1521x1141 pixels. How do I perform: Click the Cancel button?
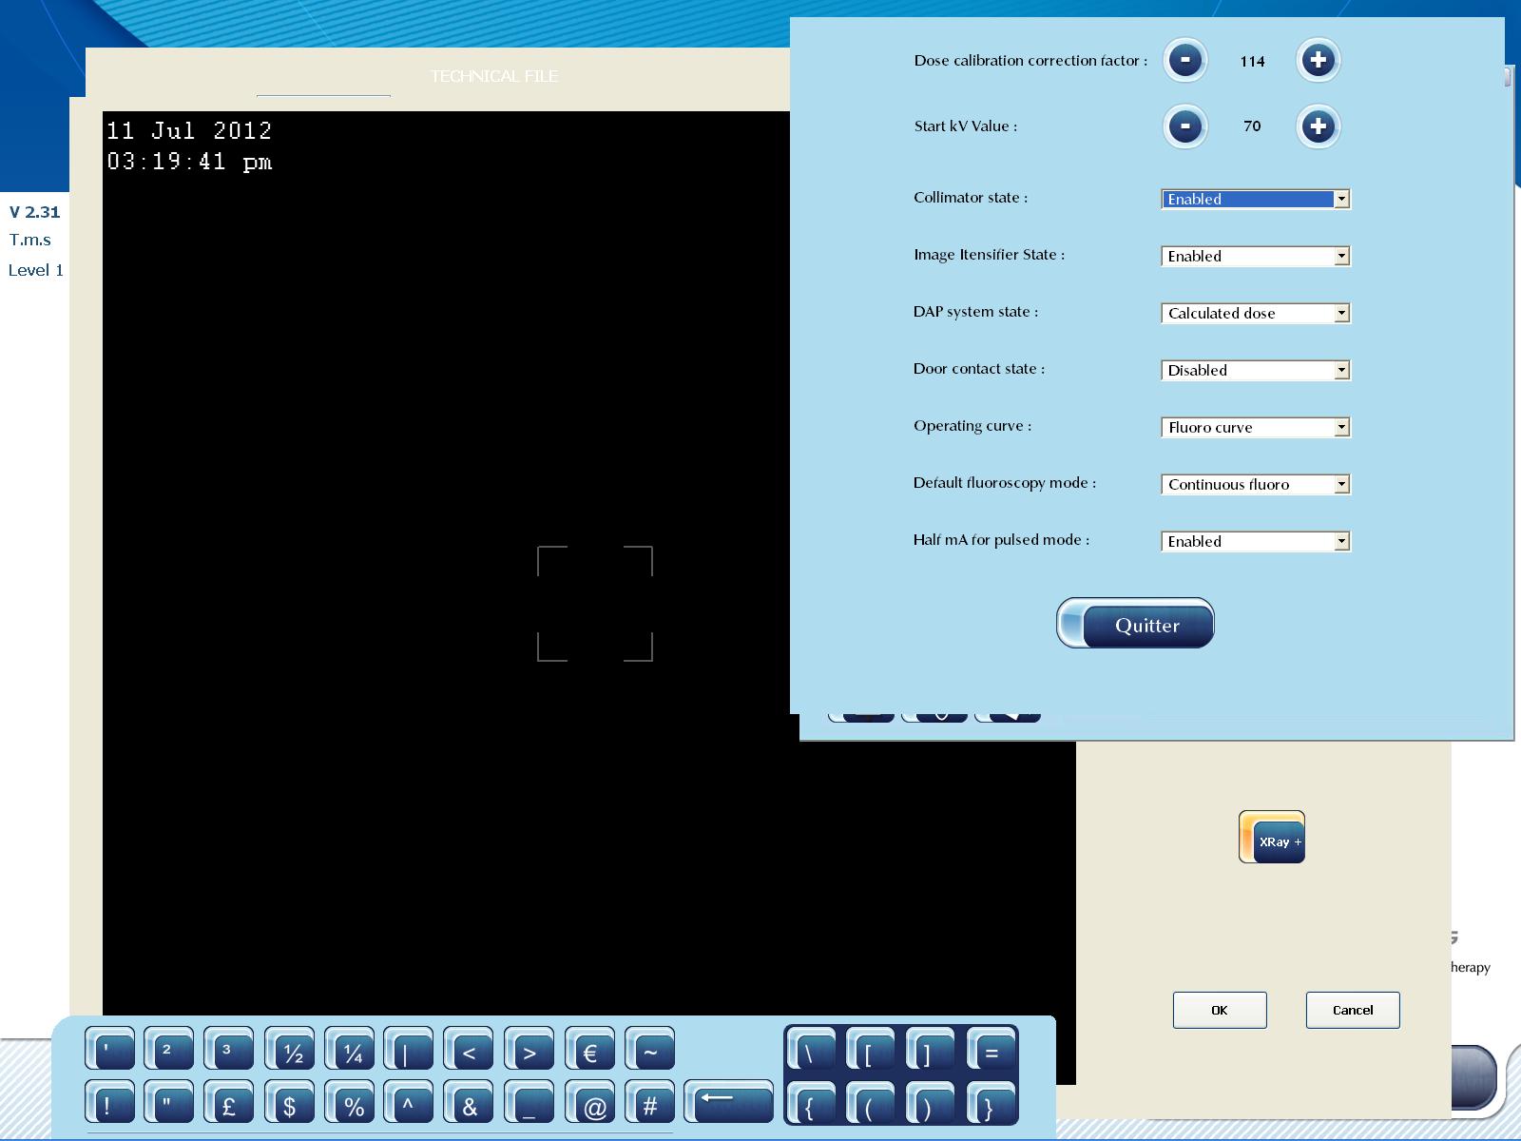click(1353, 1010)
